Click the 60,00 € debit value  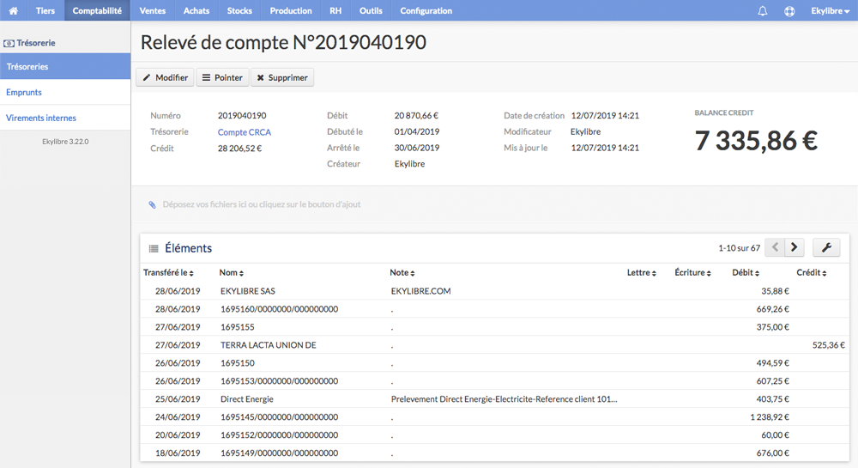(x=776, y=435)
